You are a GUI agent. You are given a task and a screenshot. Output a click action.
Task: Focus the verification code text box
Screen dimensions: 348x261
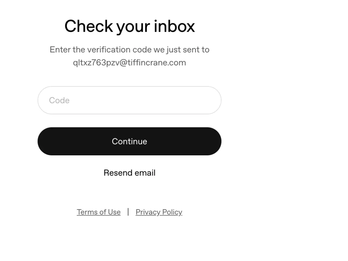pos(129,100)
